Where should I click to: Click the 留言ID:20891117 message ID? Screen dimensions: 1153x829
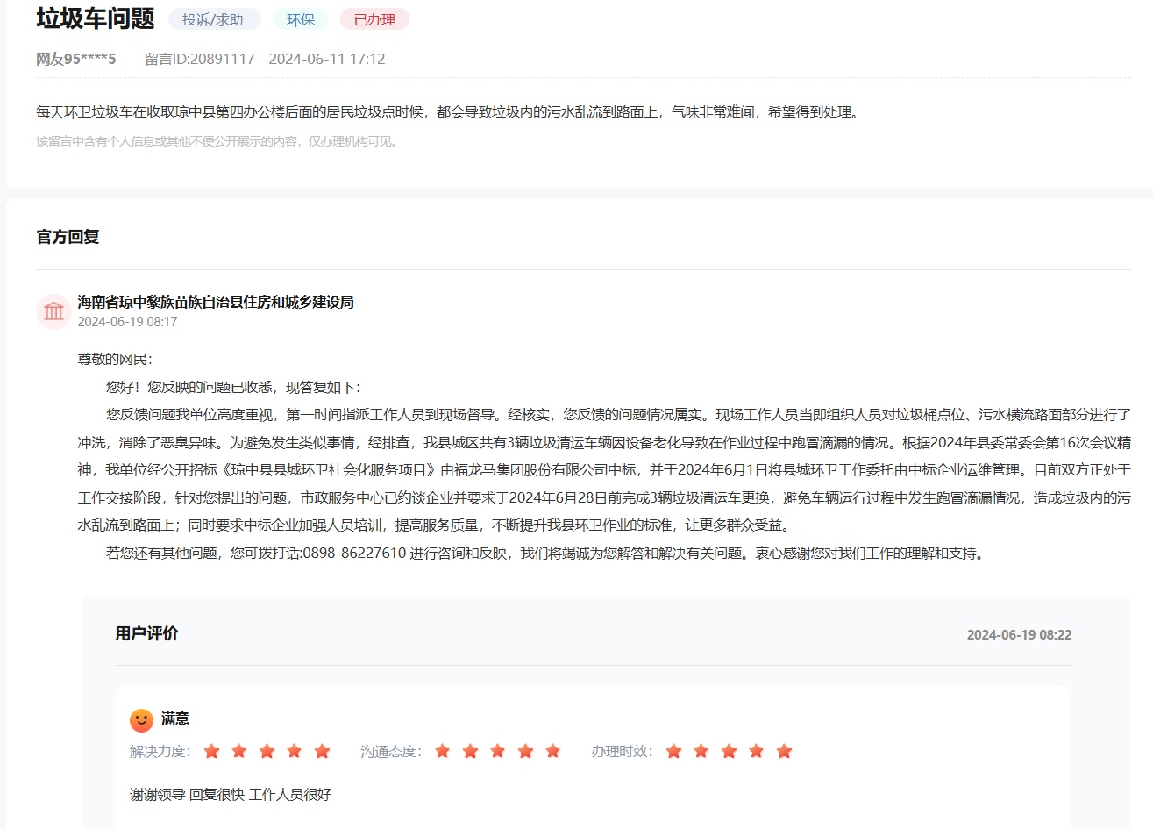[x=199, y=59]
